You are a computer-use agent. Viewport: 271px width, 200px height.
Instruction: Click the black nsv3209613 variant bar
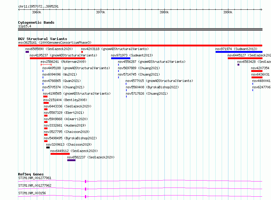pyautogui.click(x=48, y=147)
